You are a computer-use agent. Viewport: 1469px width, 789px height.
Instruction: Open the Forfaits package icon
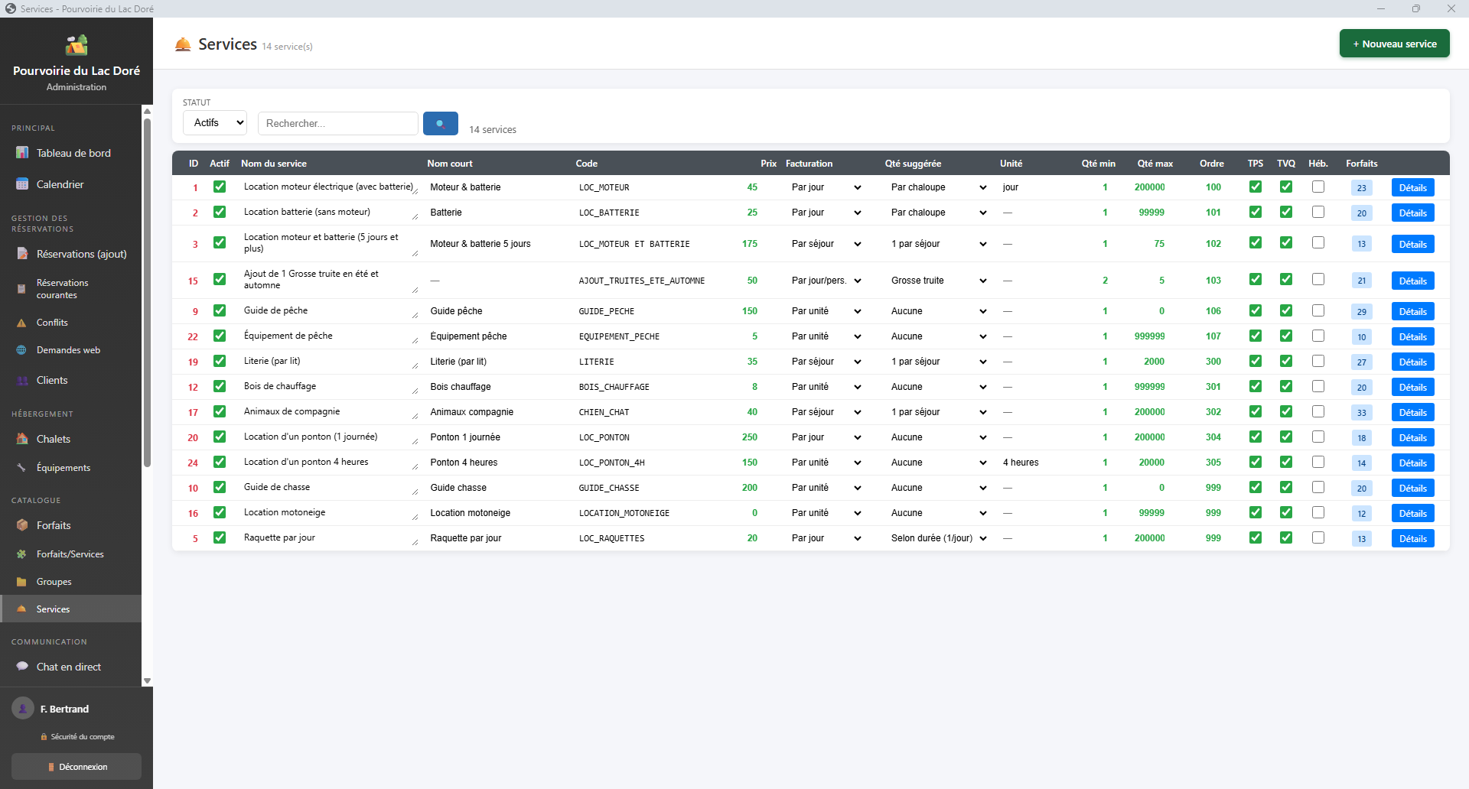(22, 525)
